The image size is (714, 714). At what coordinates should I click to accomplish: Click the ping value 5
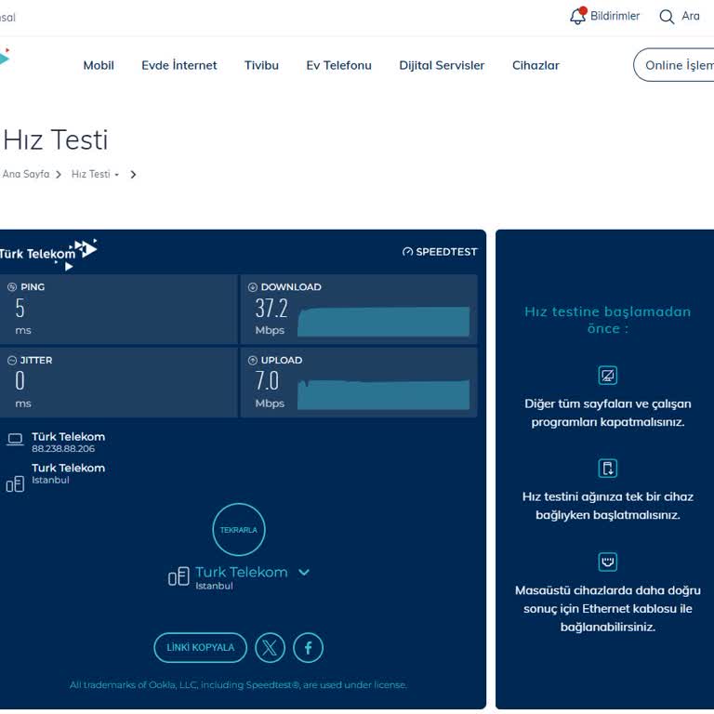(20, 309)
